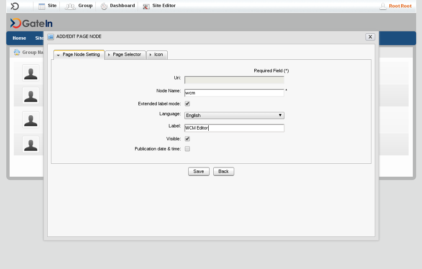The image size is (422, 269).
Task: Close the Add/Edit Page Node dialog
Action: click(370, 37)
